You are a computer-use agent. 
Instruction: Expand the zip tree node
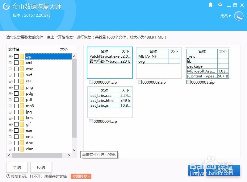[10, 56]
